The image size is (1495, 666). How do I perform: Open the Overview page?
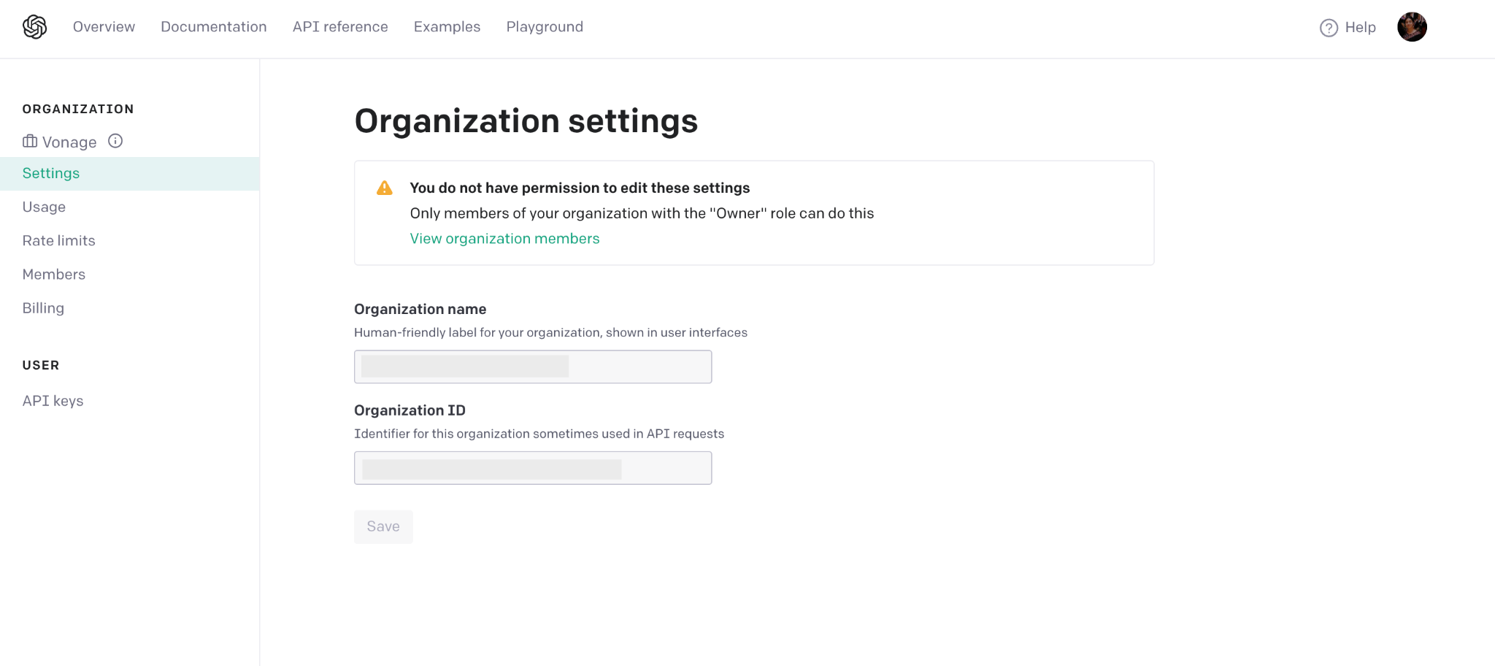(104, 27)
